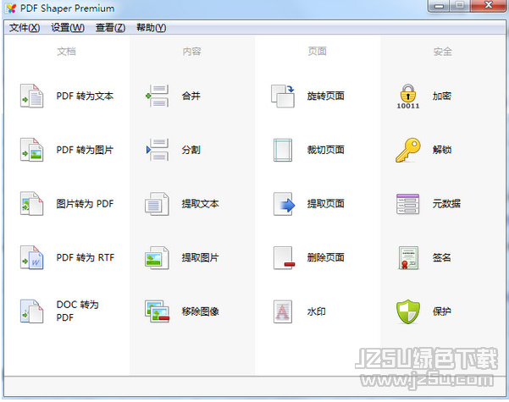Maximize the PDF Shaper Premium window
The height and width of the screenshot is (402, 509).
(x=460, y=6)
